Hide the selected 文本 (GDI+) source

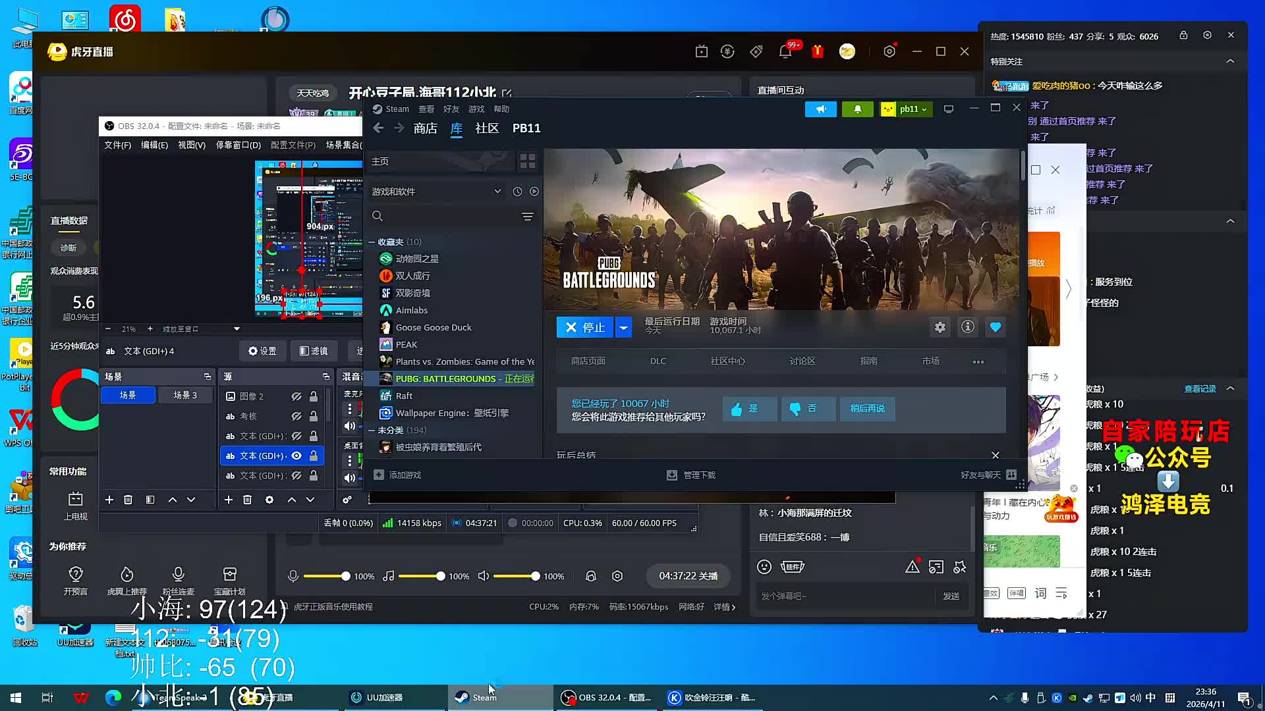point(296,456)
